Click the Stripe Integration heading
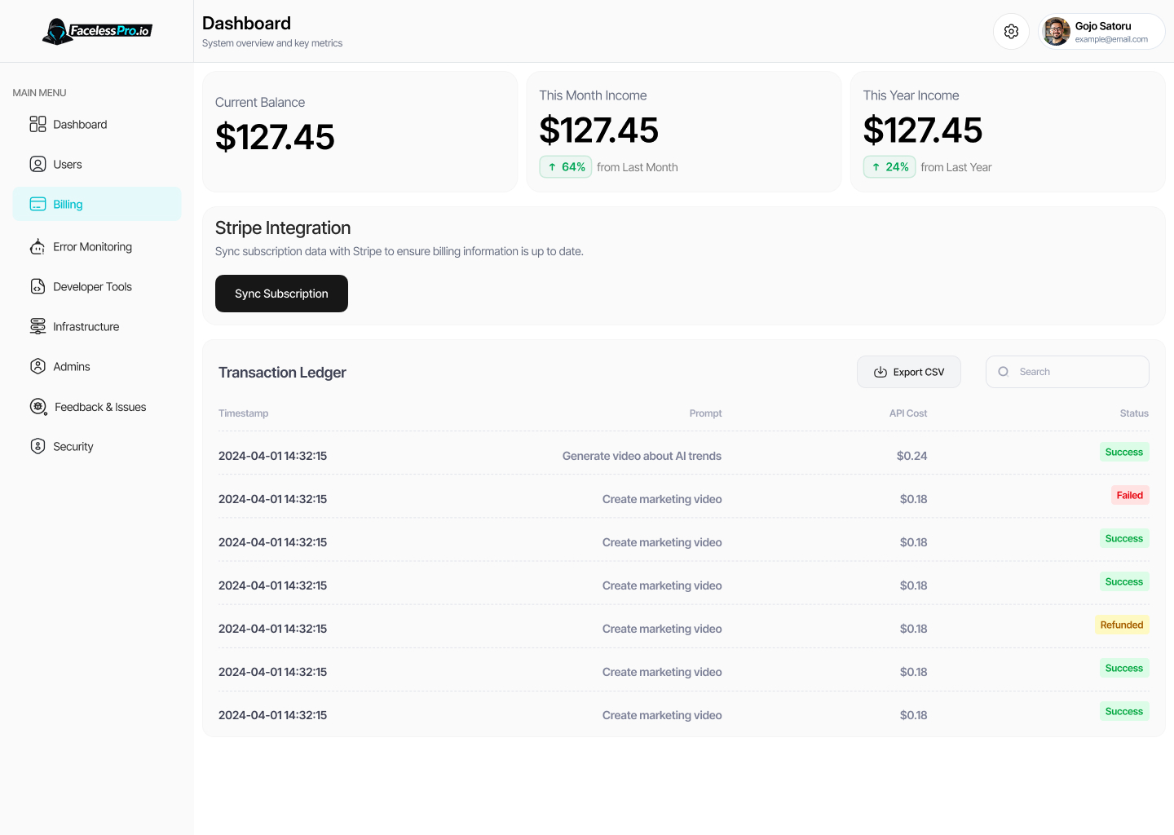The height and width of the screenshot is (835, 1174). 283,228
